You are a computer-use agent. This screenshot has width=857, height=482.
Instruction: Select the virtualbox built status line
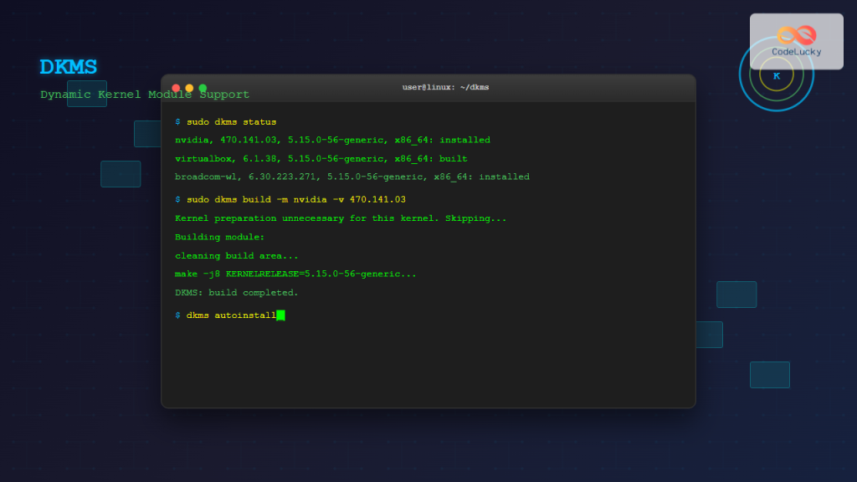(x=321, y=158)
